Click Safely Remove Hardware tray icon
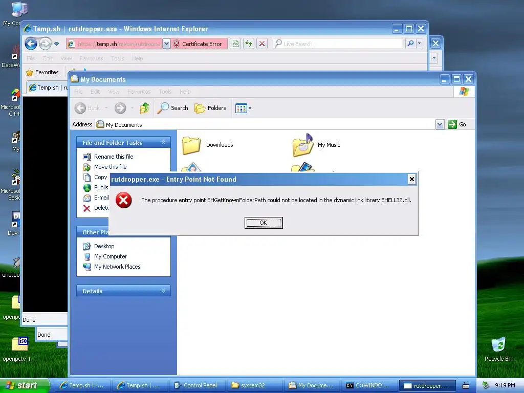Viewport: 524px width, 393px height. [486, 385]
